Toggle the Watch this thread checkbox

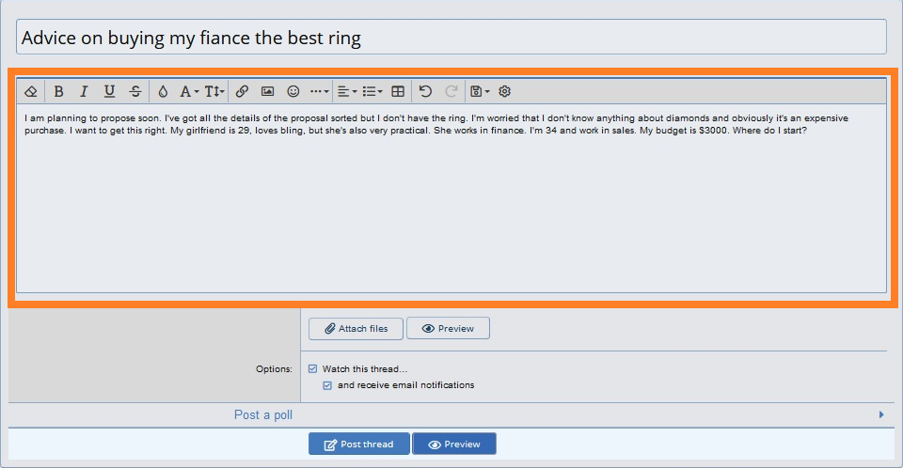tap(312, 369)
